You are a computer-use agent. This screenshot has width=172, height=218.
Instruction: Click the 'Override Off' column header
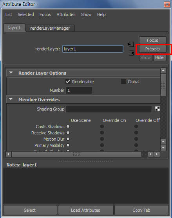pos(148,120)
